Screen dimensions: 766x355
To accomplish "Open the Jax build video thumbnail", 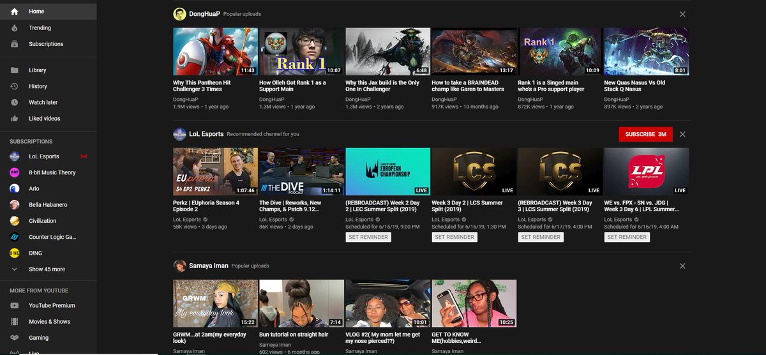I will (x=387, y=51).
